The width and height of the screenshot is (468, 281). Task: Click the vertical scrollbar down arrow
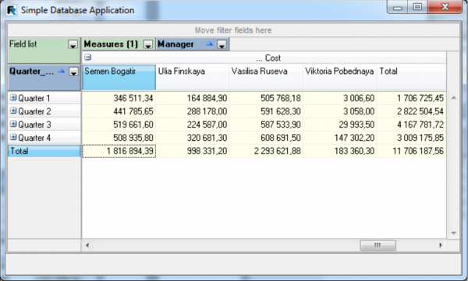tap(454, 233)
